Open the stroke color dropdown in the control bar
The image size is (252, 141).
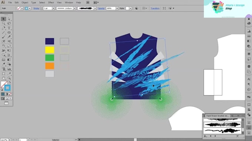30,8
